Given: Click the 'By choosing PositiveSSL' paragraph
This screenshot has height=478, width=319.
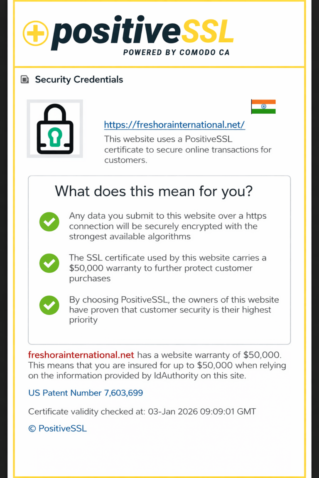Looking at the screenshot, I should [174, 310].
